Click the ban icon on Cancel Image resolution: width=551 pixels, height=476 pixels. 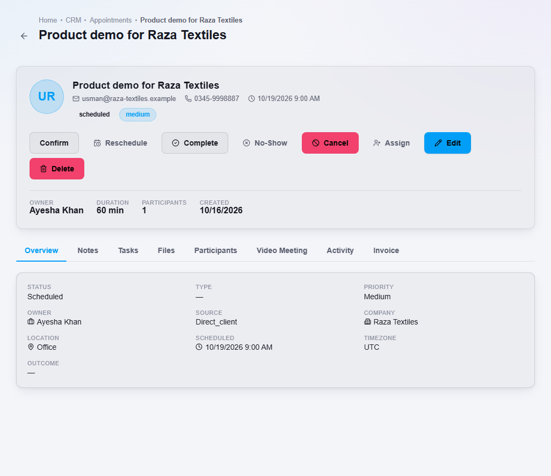(316, 143)
